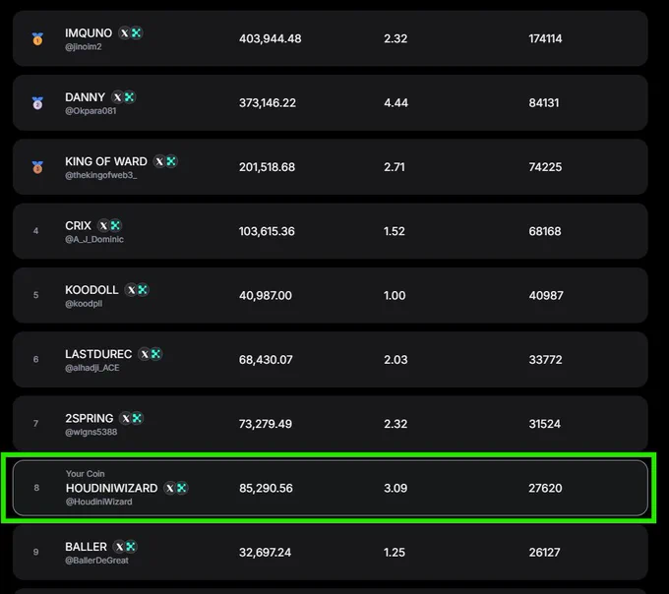This screenshot has width=669, height=594.
Task: Open the @HoudiniWizard handle link
Action: point(99,502)
